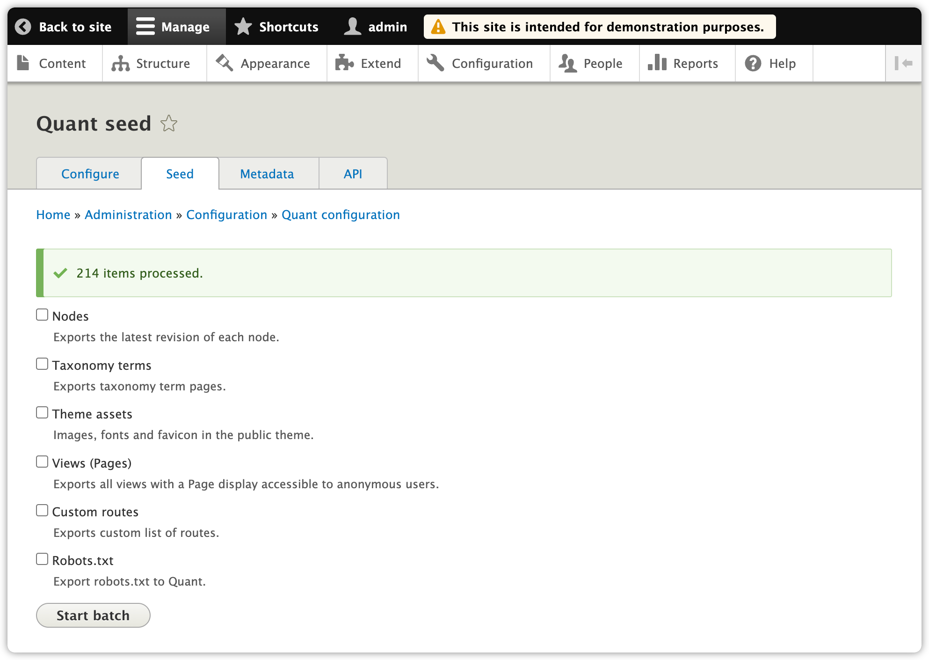Switch to the Configure tab
Viewport: 929px width, 660px height.
[x=90, y=173]
